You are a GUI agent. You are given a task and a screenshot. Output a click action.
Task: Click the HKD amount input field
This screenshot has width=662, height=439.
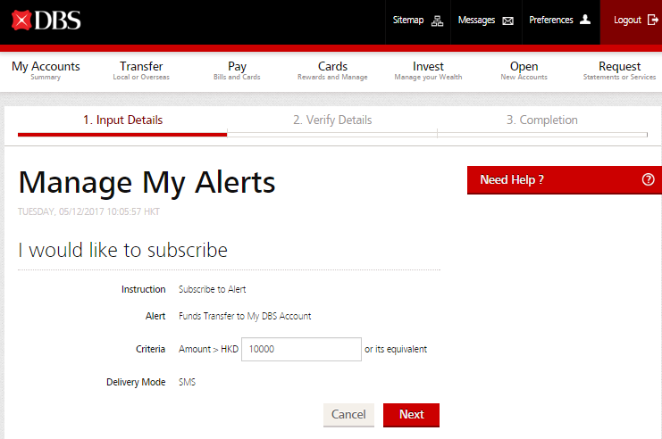301,349
